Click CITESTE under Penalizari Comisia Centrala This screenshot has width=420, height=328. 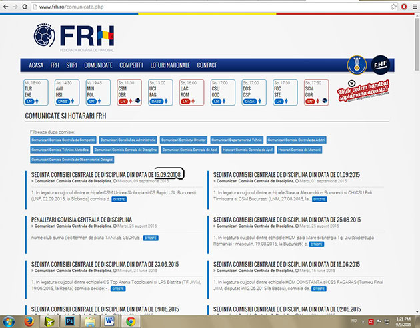151,238
